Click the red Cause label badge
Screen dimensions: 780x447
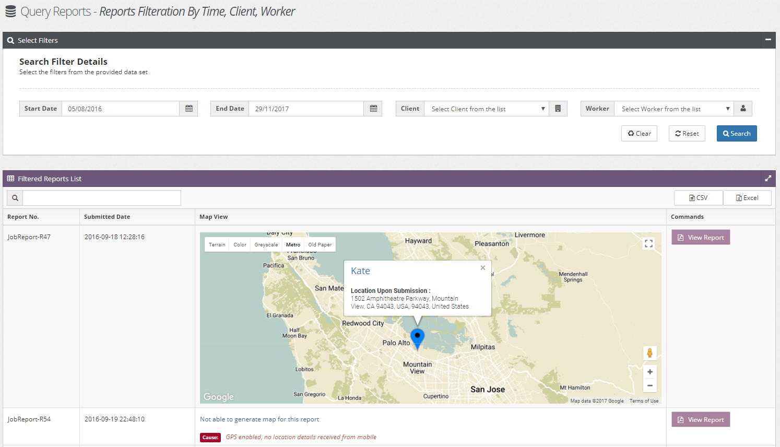tap(210, 438)
